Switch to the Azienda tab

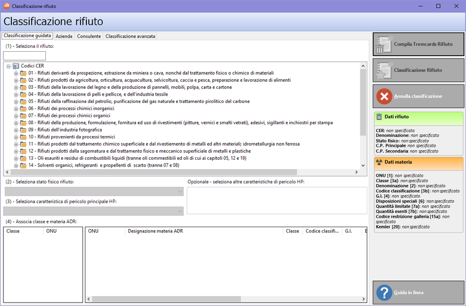(64, 36)
